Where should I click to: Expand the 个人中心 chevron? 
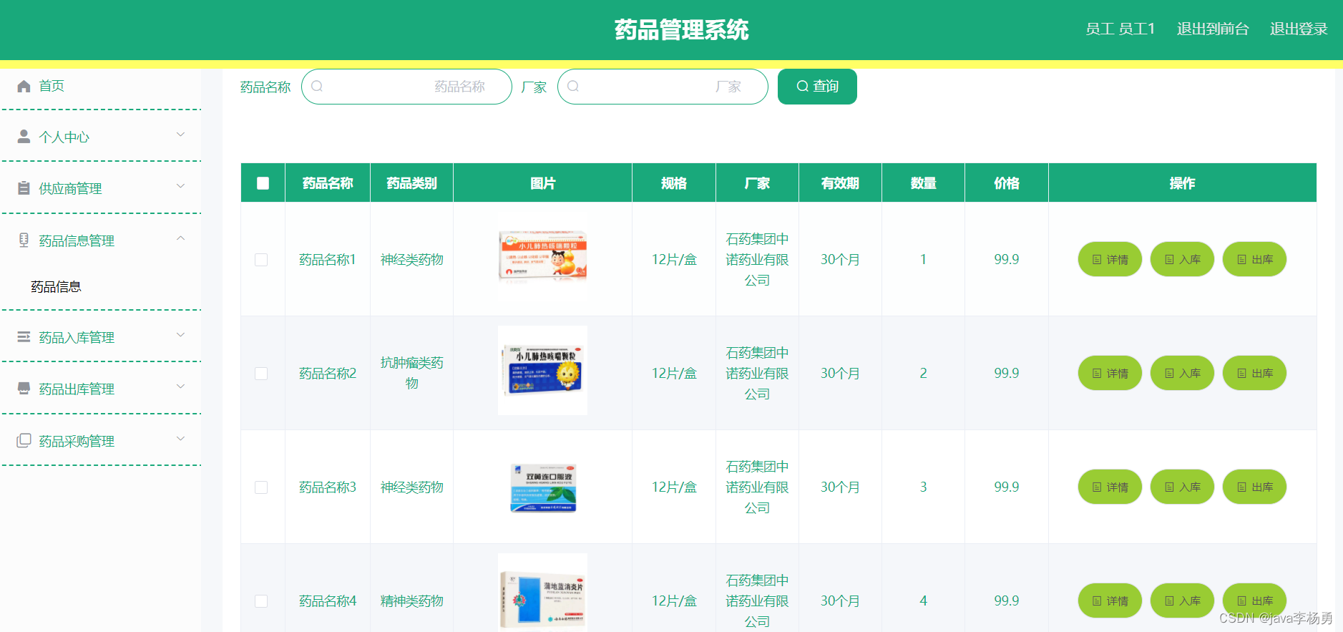pos(180,135)
